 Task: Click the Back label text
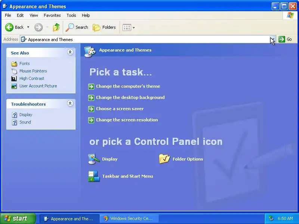point(19,27)
